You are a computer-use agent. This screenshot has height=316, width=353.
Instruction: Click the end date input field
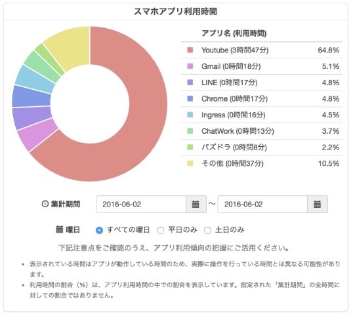point(262,204)
